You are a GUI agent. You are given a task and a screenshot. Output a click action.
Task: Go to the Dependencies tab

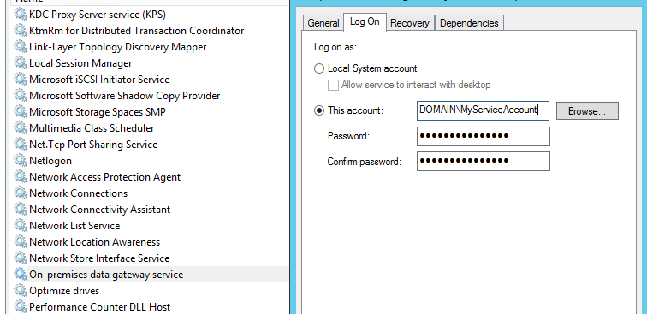[469, 23]
